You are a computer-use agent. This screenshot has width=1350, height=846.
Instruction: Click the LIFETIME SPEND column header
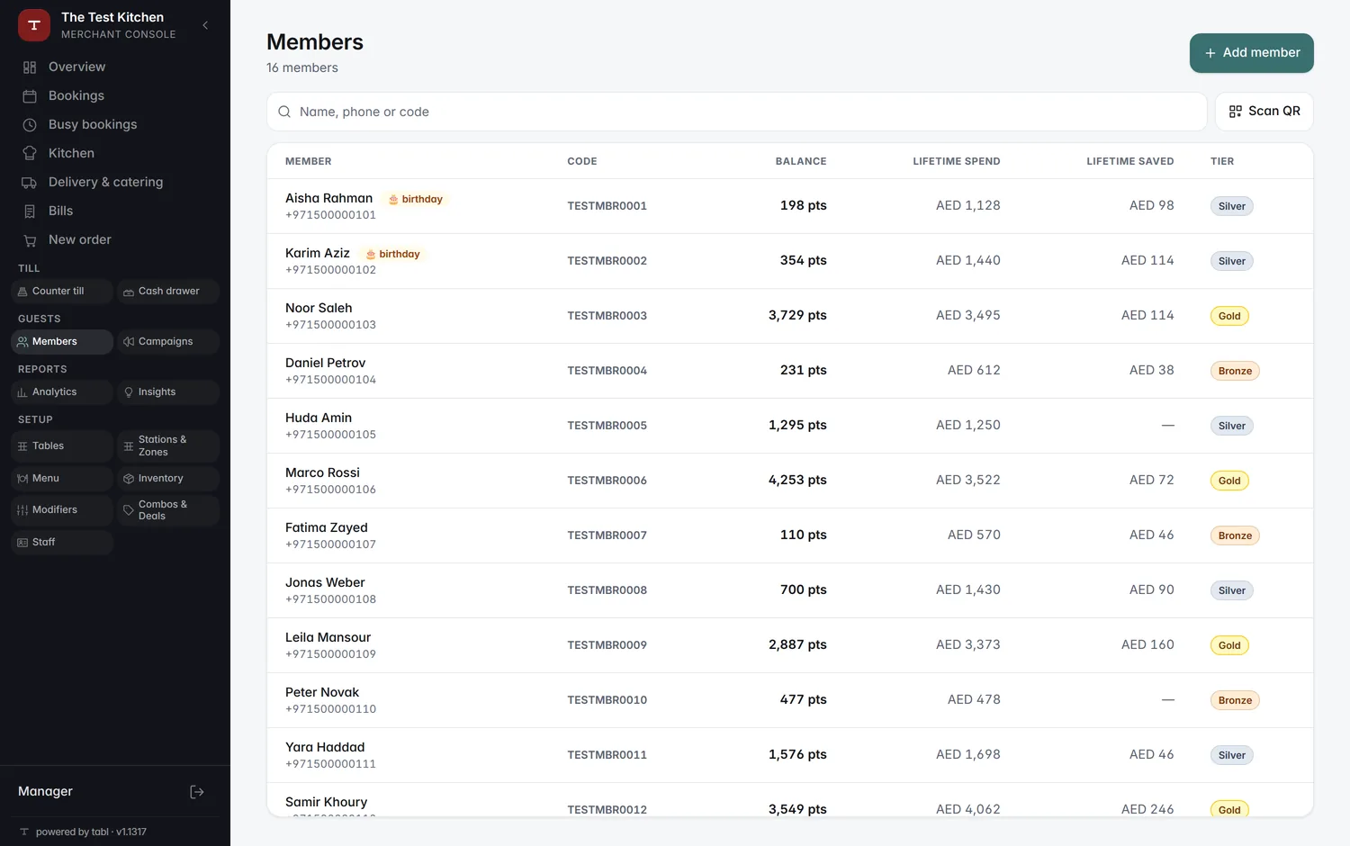[957, 161]
